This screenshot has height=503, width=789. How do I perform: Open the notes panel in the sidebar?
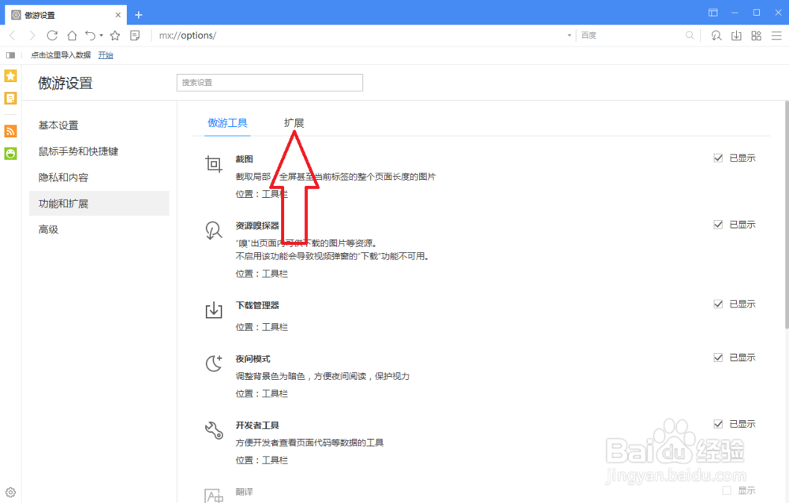coord(10,98)
